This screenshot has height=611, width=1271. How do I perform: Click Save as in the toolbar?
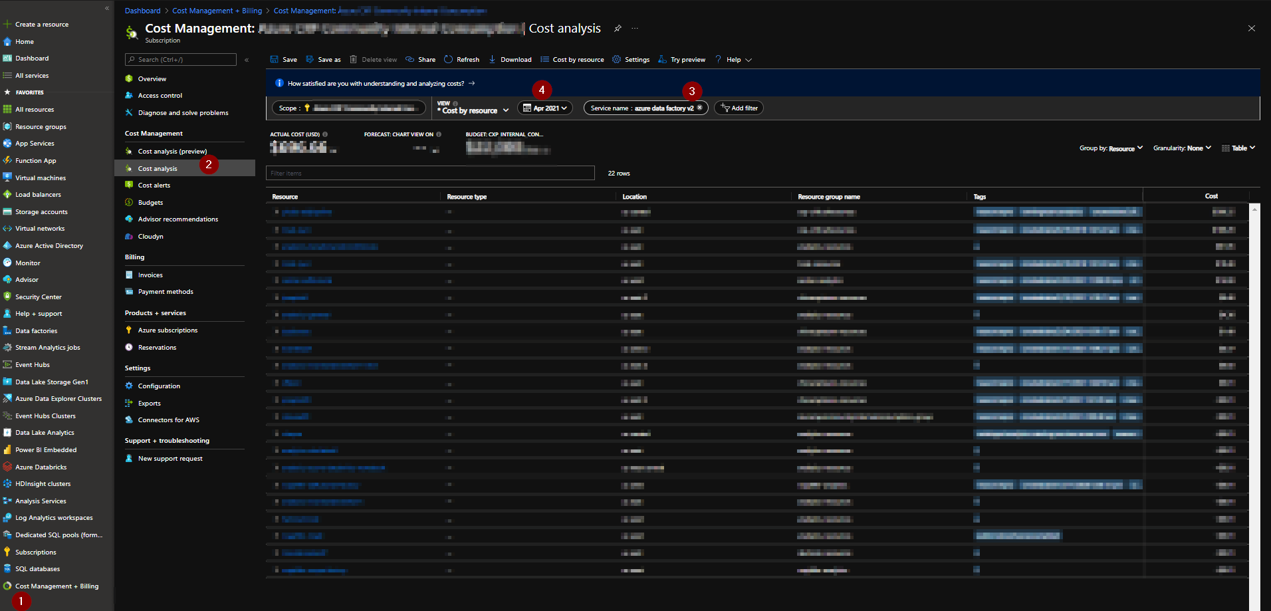[x=324, y=60]
